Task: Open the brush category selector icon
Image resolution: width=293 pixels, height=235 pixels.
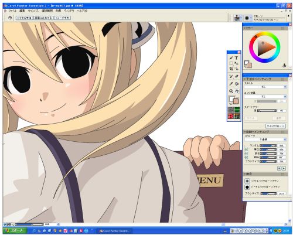Action: [238, 18]
